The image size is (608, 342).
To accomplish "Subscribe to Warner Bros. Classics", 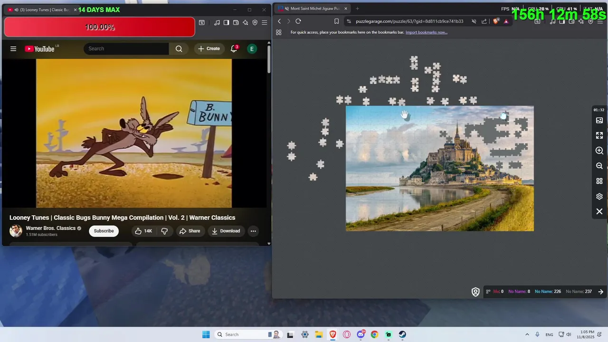I will point(104,231).
